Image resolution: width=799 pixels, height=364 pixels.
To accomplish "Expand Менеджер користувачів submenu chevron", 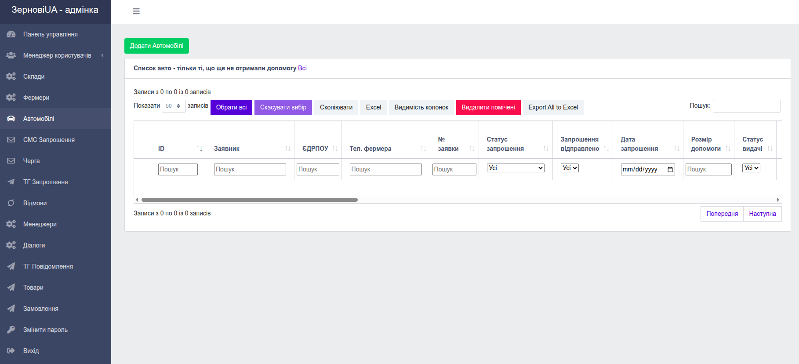I will tap(102, 55).
